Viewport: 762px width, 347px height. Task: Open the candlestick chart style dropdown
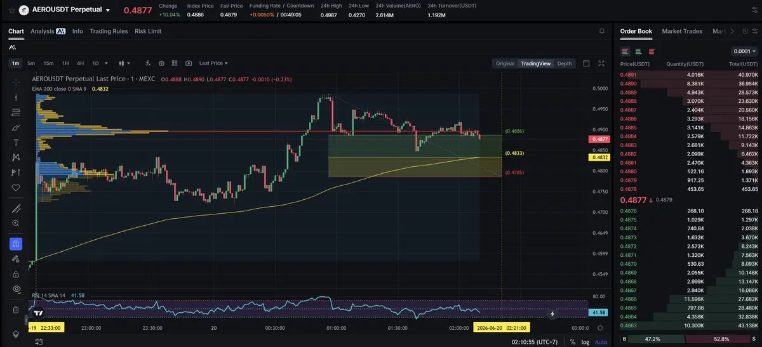[x=124, y=63]
